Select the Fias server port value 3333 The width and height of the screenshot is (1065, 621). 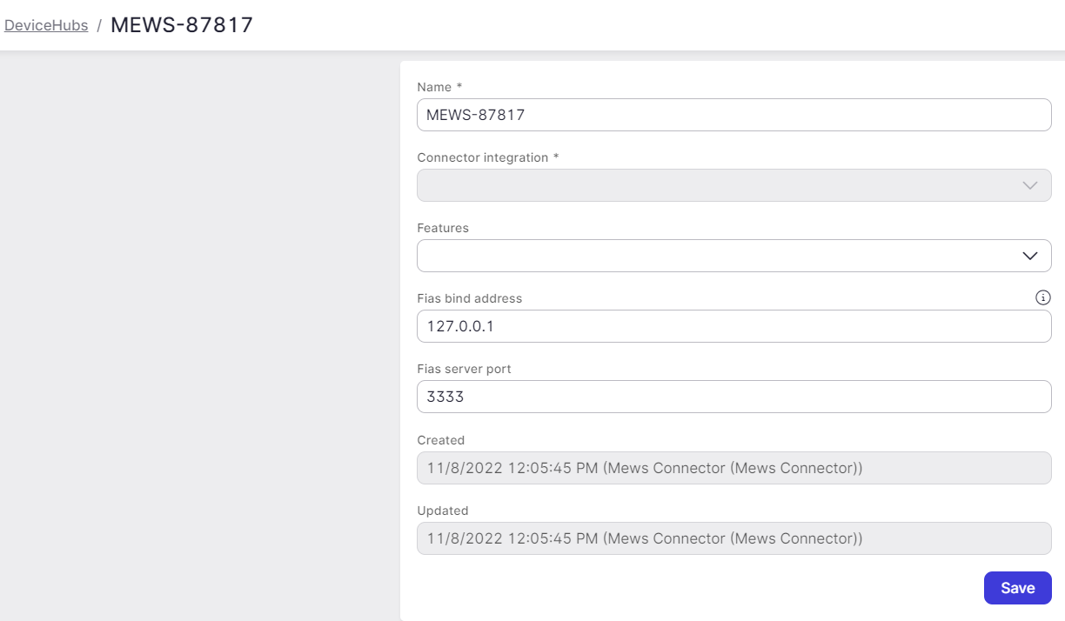click(x=733, y=397)
